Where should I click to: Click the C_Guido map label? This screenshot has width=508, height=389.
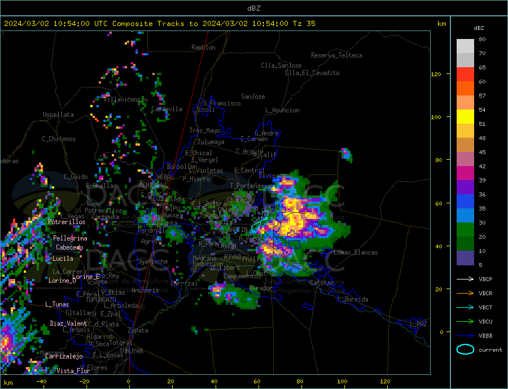tap(76, 177)
